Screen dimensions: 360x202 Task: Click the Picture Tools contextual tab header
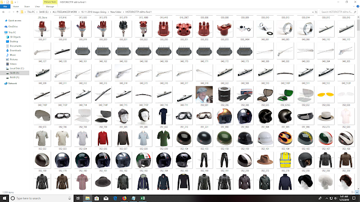[50, 2]
